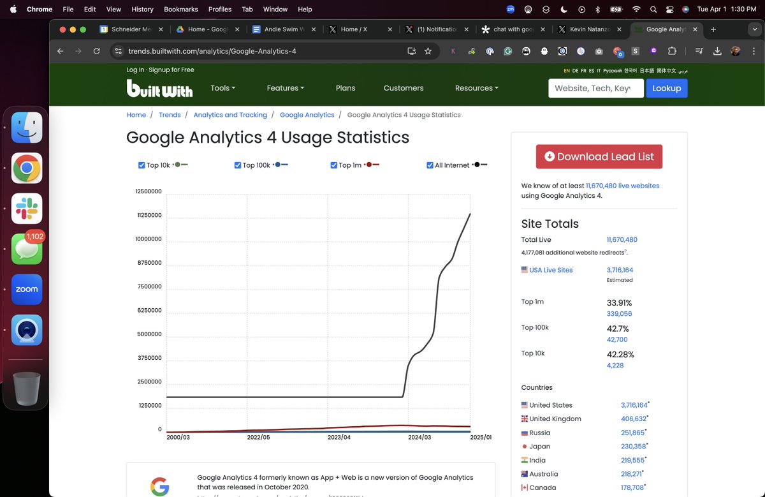765x497 pixels.
Task: Open a new browser tab
Action: (713, 29)
